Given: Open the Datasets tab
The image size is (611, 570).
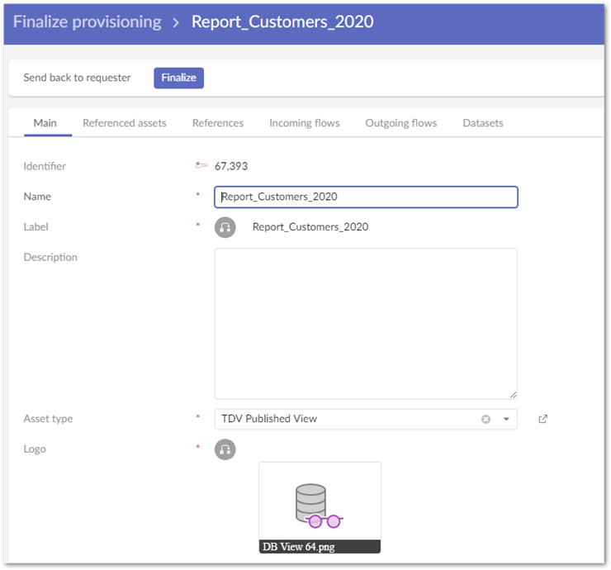Looking at the screenshot, I should tap(483, 123).
